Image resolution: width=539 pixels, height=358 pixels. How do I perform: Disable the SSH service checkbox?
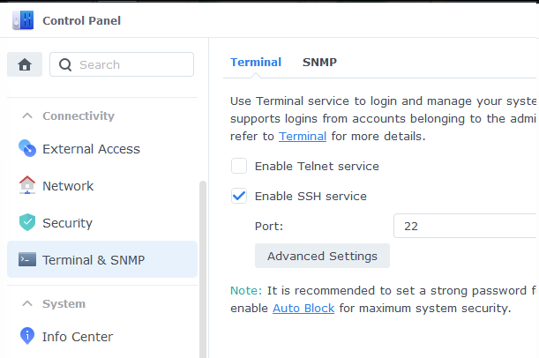coord(239,196)
